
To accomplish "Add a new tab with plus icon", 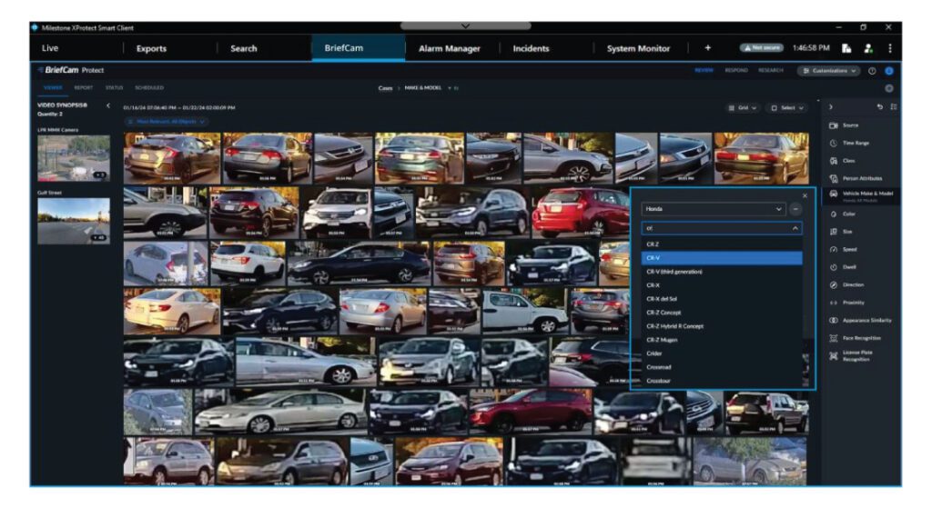I will (707, 48).
